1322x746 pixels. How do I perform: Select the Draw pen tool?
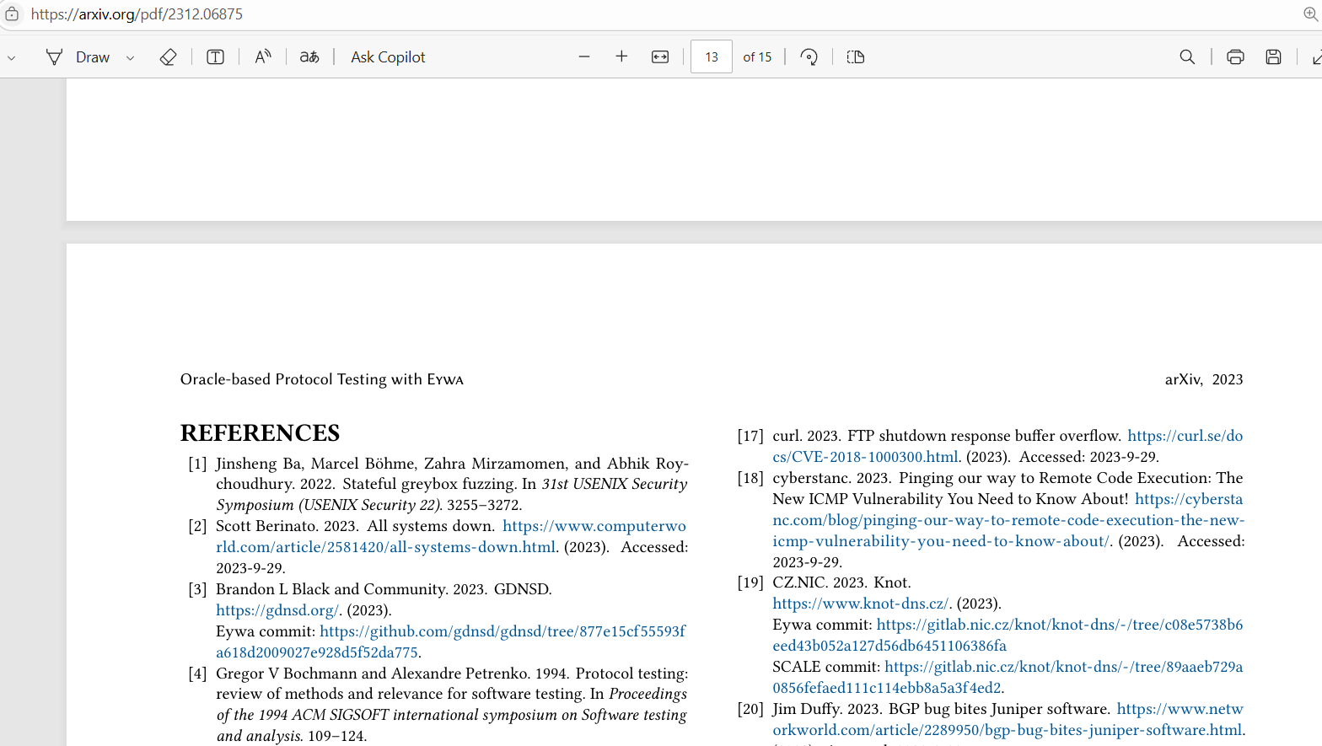pos(78,56)
